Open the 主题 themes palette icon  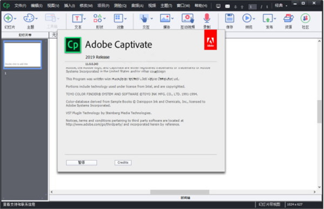tap(29, 18)
